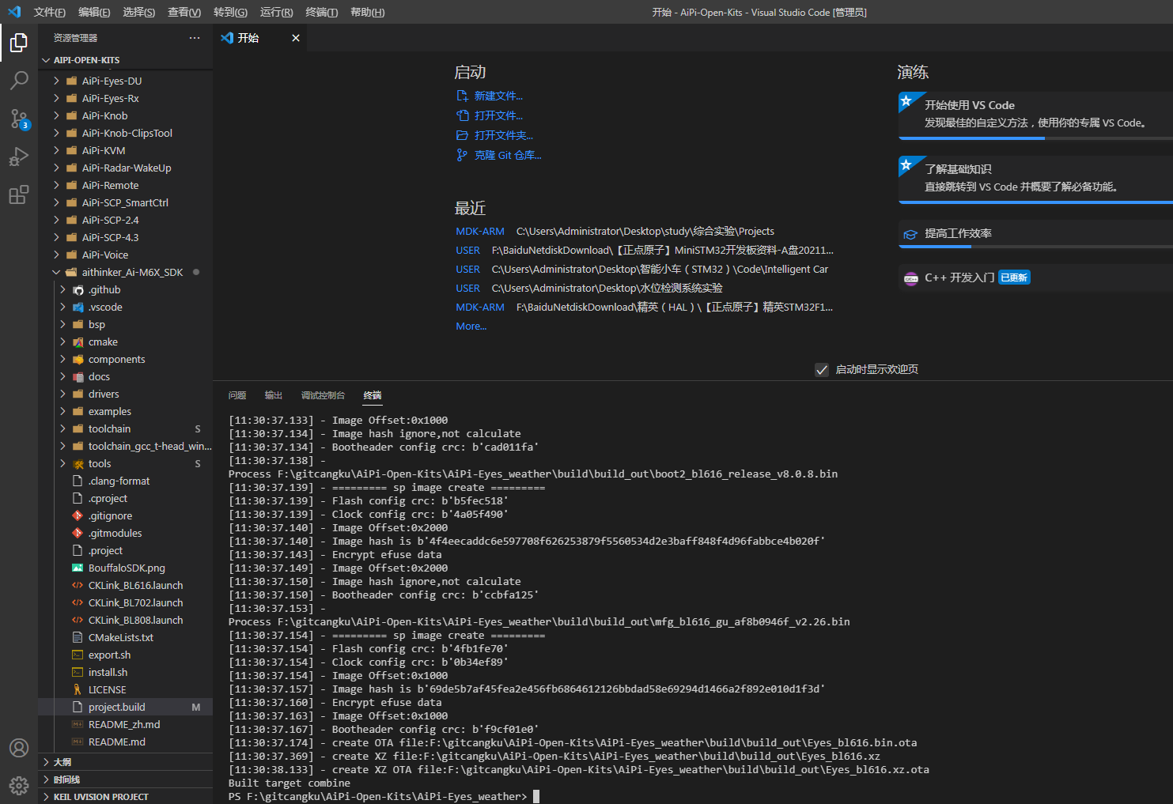Click the BouffaloSDK.png image icon
The width and height of the screenshot is (1173, 804).
pos(78,568)
